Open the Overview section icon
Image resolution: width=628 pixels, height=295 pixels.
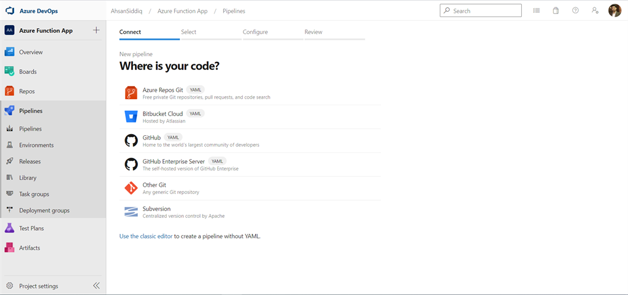(x=10, y=52)
